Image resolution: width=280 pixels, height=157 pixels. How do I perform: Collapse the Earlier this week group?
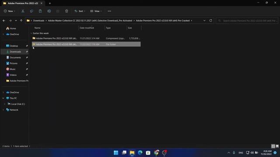click(x=31, y=33)
